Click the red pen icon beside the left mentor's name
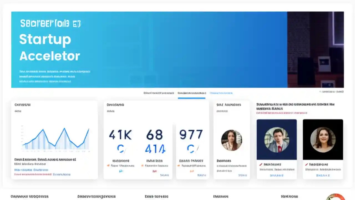This screenshot has width=355, height=200. (260, 164)
